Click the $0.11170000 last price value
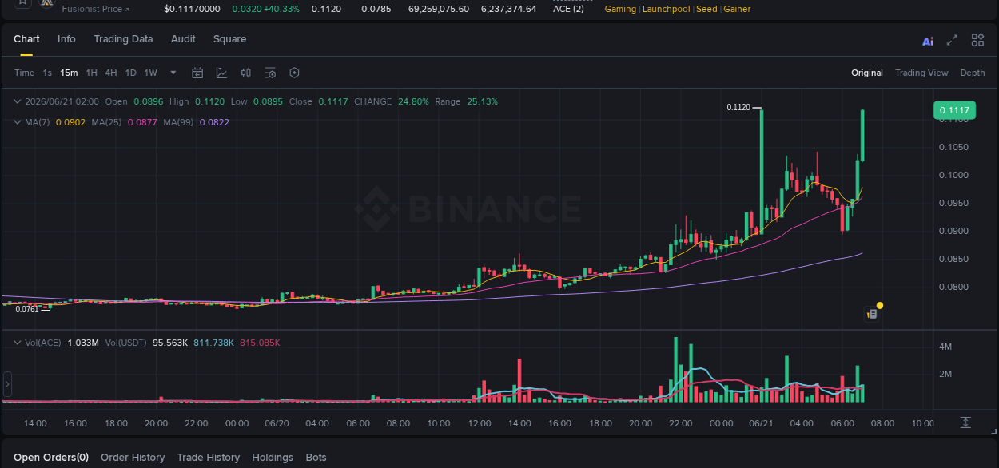Image resolution: width=999 pixels, height=468 pixels. 192,9
